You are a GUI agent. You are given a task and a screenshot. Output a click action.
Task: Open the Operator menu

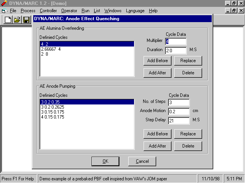tap(69, 11)
